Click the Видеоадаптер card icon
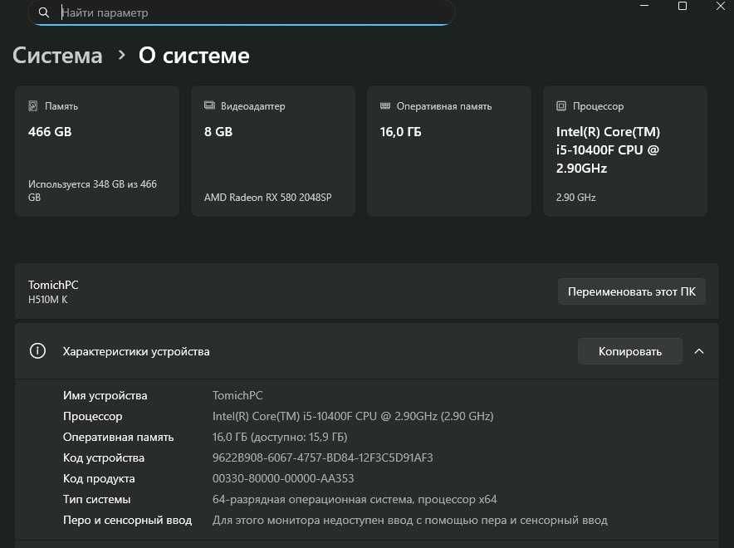This screenshot has height=548, width=734. (209, 105)
